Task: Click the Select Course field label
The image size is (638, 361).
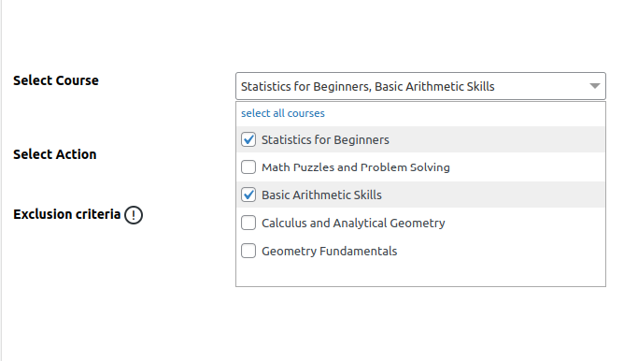Action: (56, 80)
